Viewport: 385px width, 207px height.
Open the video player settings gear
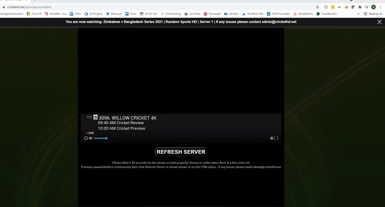pyautogui.click(x=272, y=138)
